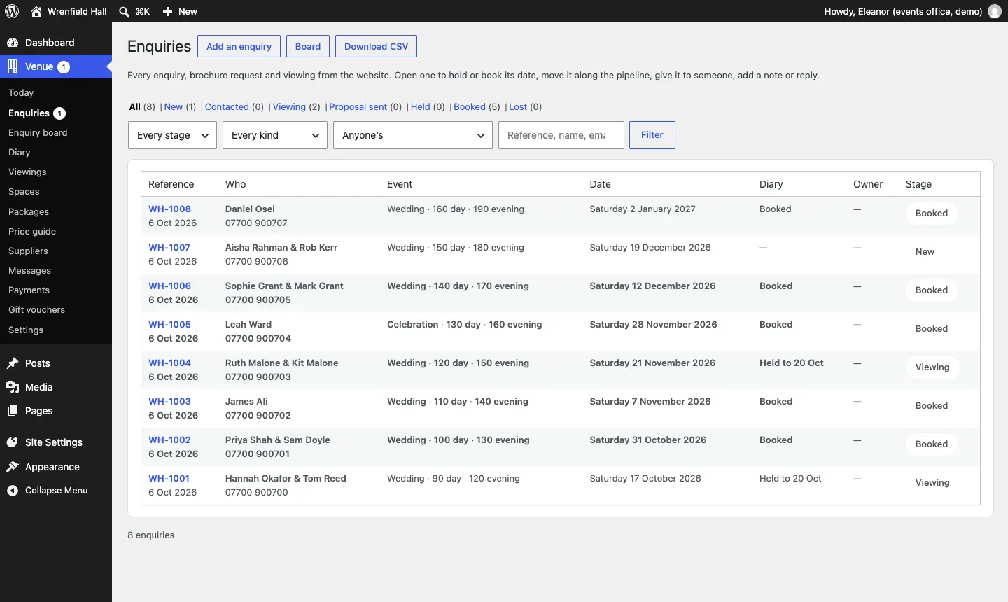Click the Media icon in sidebar
The image size is (1008, 602).
click(13, 387)
